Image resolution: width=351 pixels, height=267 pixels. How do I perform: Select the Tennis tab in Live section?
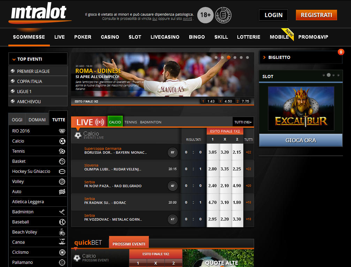point(131,122)
